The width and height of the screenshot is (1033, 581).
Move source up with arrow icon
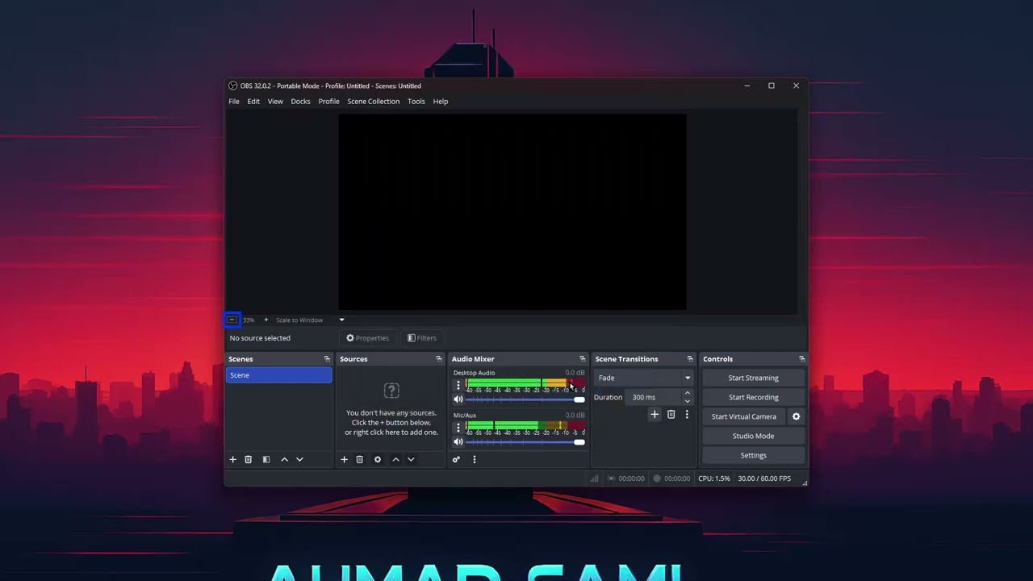395,459
